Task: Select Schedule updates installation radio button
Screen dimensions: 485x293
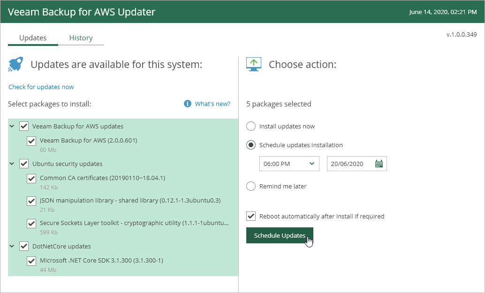Action: click(251, 145)
